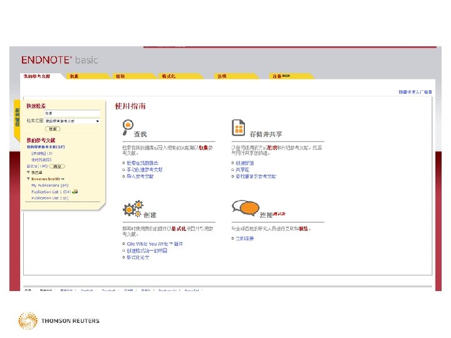Click the quick search text field
451x338 pixels.
72,113
